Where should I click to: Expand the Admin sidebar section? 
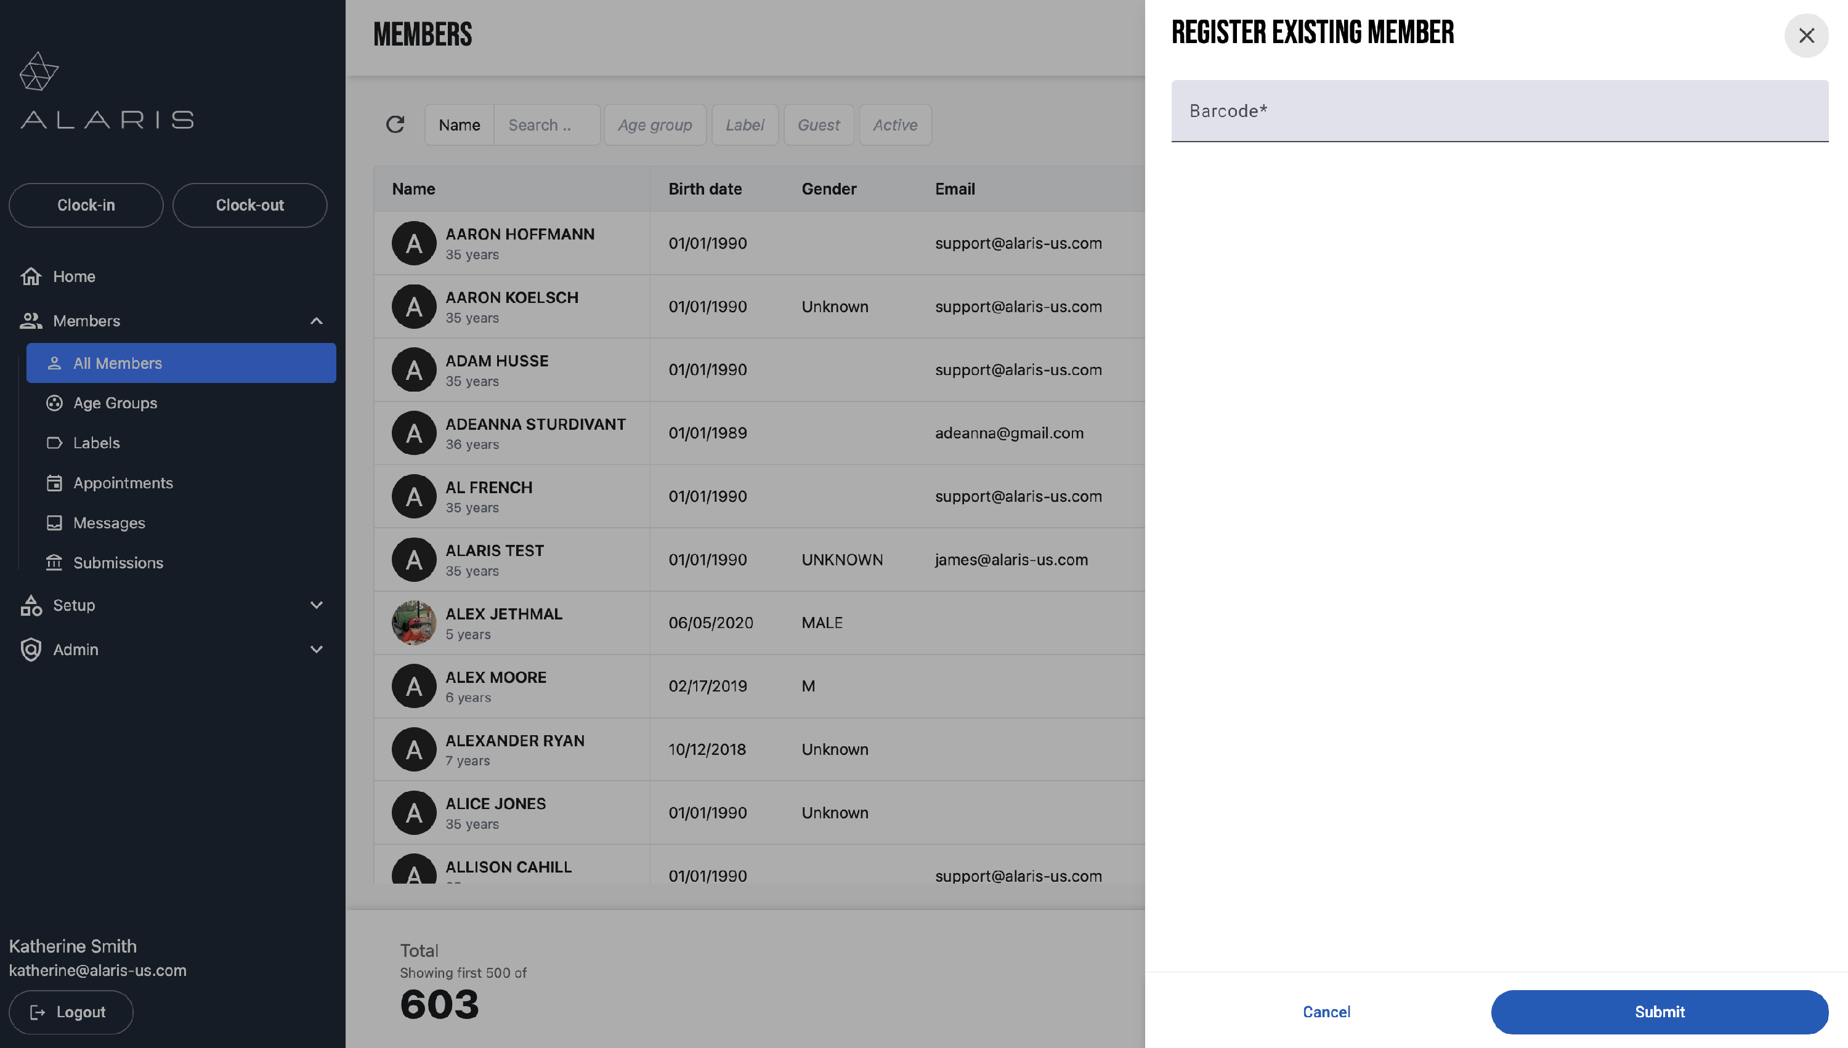point(316,649)
